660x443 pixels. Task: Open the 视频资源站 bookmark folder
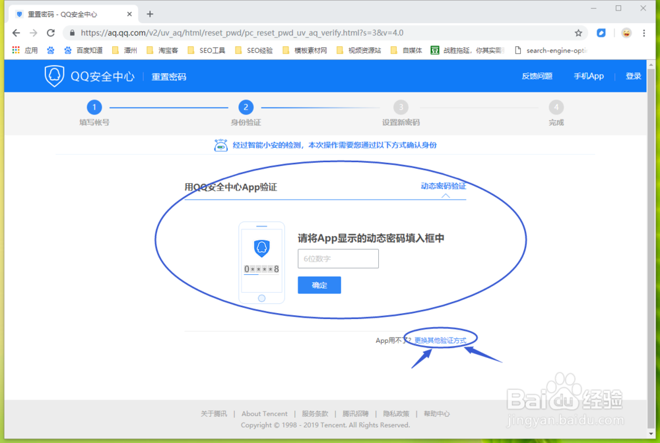358,51
